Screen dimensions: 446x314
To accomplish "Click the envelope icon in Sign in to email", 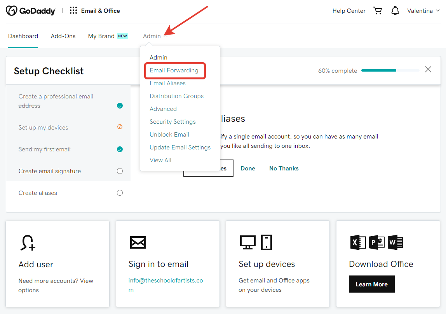I will tap(138, 242).
